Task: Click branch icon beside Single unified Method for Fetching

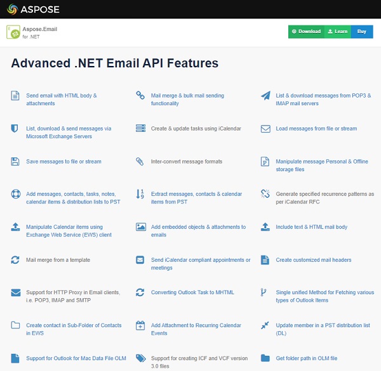Action: [x=264, y=292]
